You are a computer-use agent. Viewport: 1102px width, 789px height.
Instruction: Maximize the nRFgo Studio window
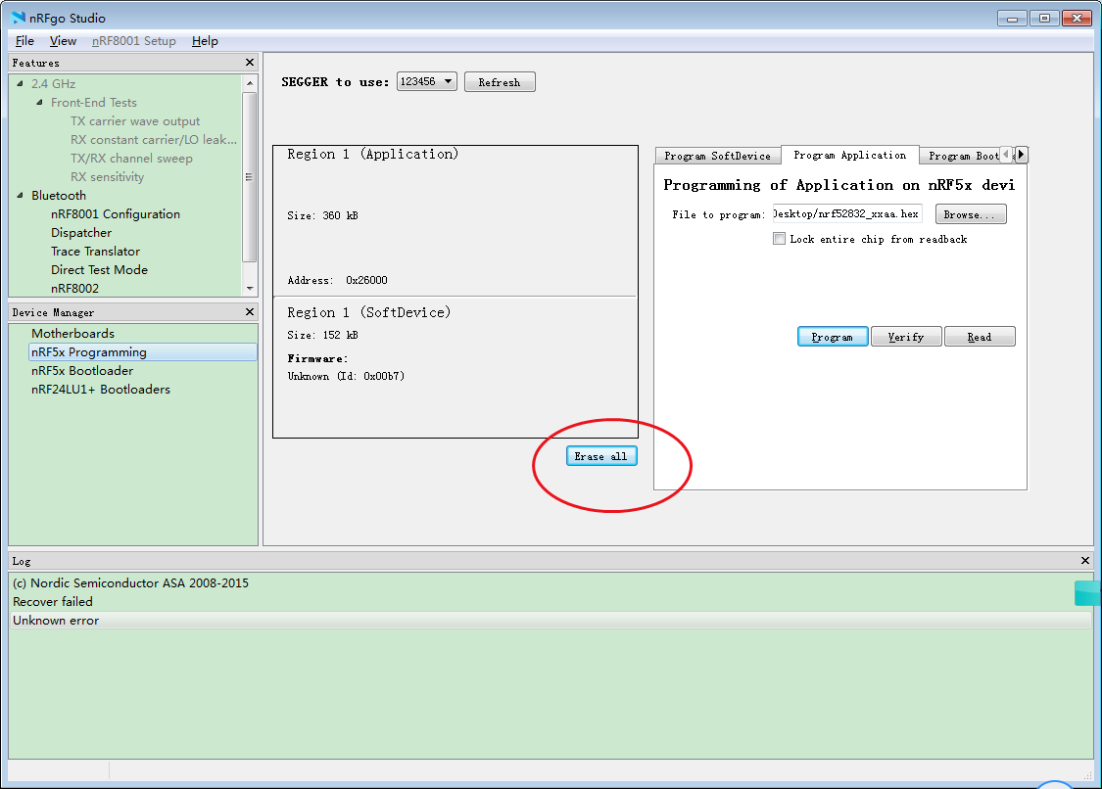click(x=1044, y=19)
